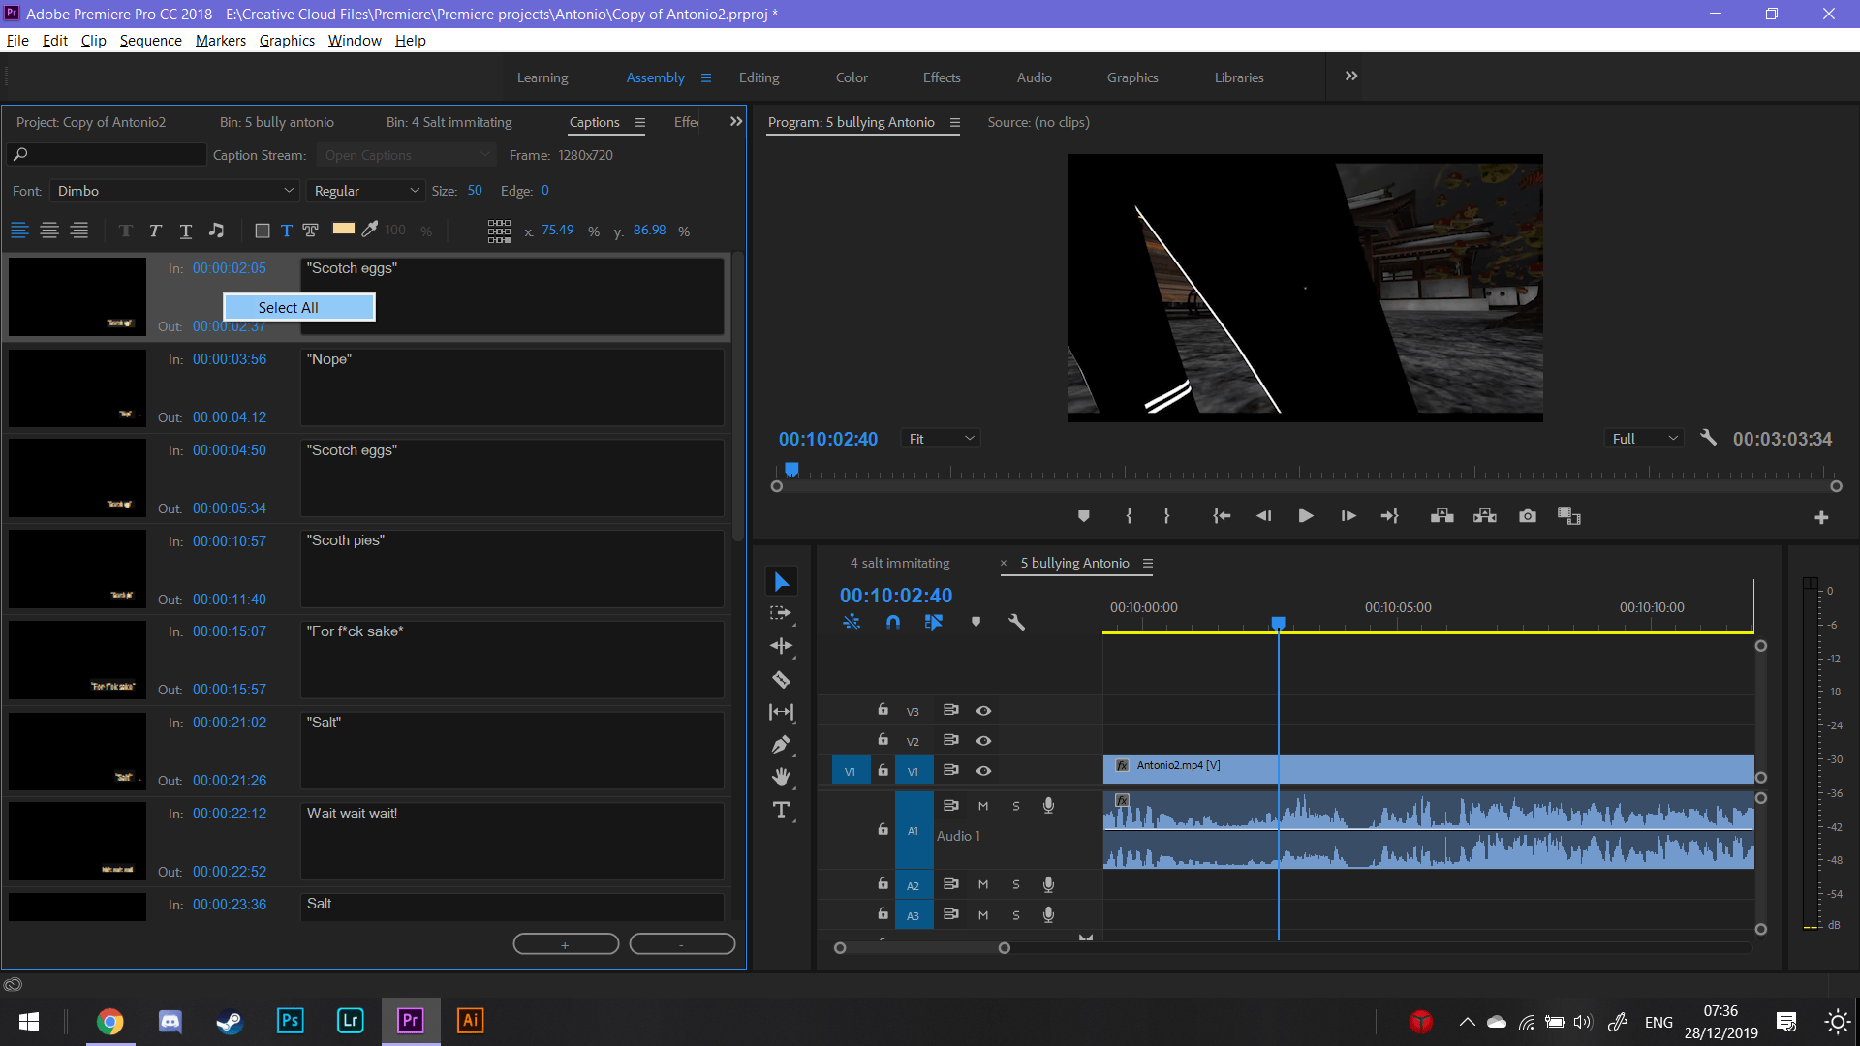
Task: Select the Ripple Edit tool
Action: tap(781, 646)
